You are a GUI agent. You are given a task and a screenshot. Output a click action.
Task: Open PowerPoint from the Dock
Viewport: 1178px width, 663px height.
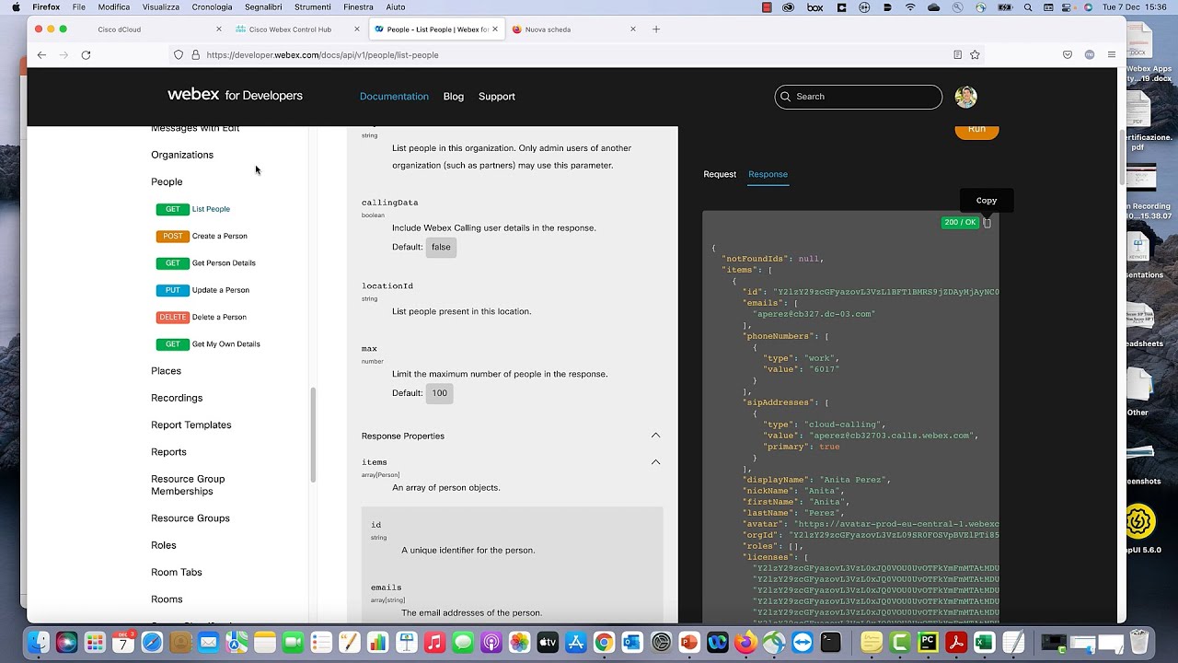[x=688, y=642]
